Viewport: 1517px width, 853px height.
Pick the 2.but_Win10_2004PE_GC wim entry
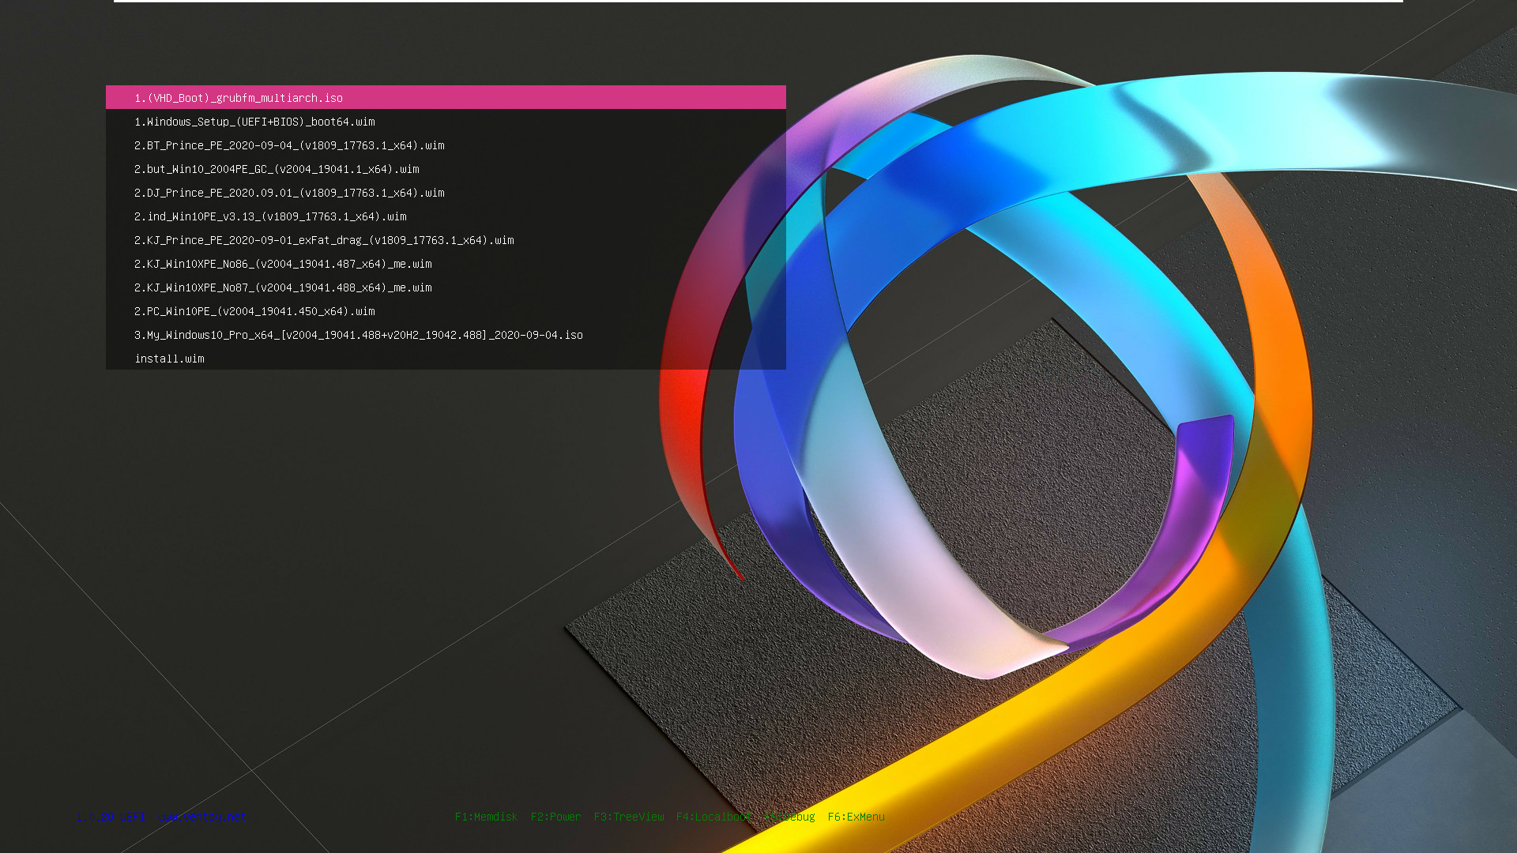tap(446, 168)
